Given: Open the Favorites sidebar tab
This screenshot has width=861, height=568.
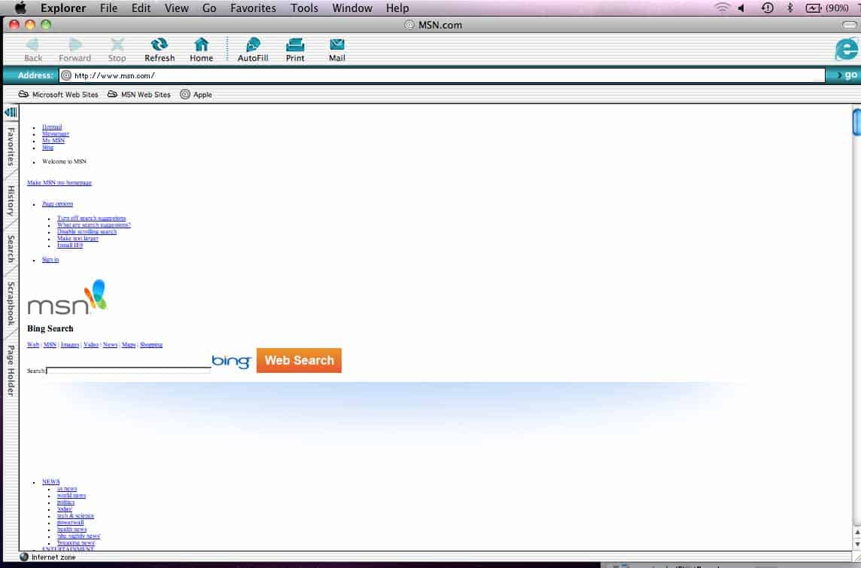Looking at the screenshot, I should click(11, 146).
